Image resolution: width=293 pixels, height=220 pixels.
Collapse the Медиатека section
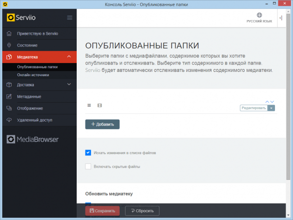(x=69, y=57)
